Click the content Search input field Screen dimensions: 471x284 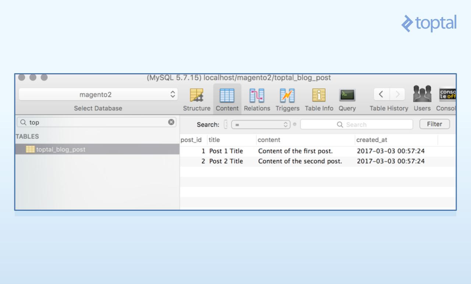pos(356,125)
